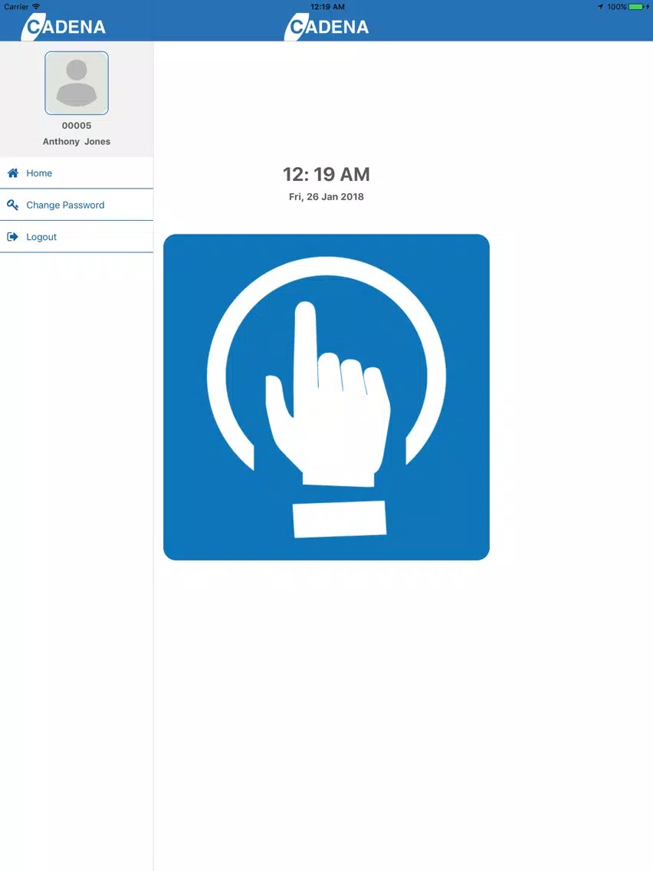Screen dimensions: 653x871
Task: Open the Change Password menu item
Action: (77, 205)
